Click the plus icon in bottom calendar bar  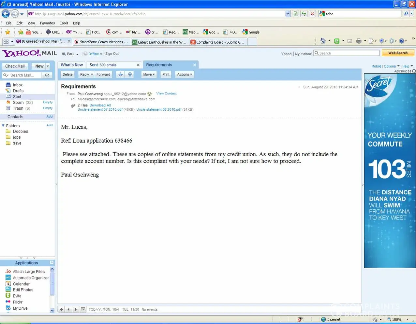tap(61, 309)
